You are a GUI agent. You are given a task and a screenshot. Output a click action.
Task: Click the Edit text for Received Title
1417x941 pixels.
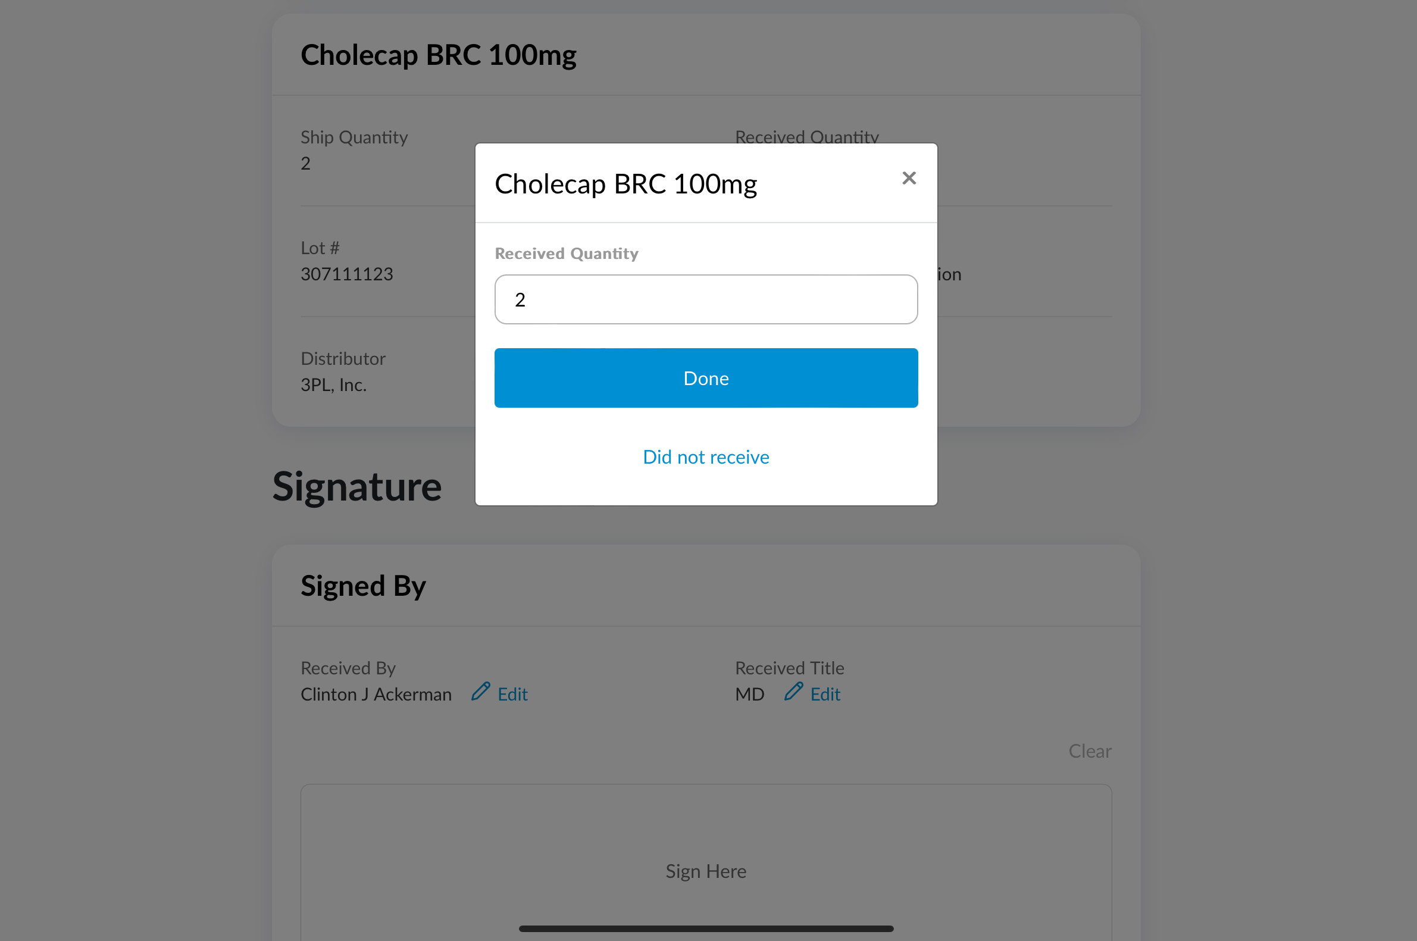pyautogui.click(x=825, y=695)
